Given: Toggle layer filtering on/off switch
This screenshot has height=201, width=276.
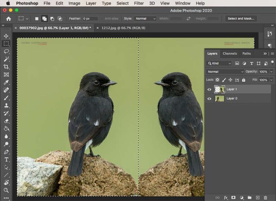Looking at the screenshot, I should (272, 63).
